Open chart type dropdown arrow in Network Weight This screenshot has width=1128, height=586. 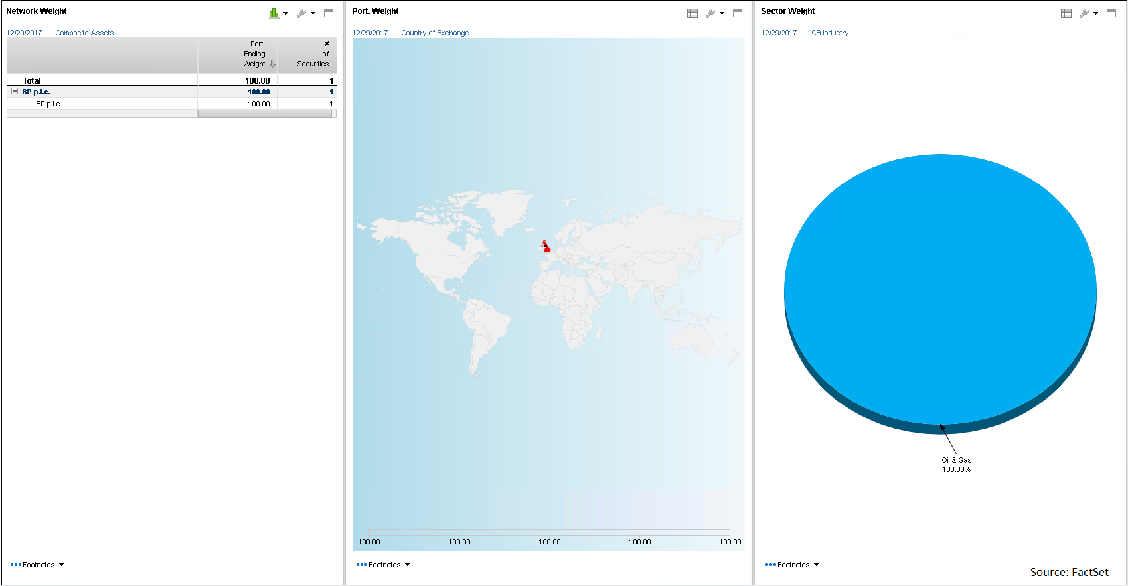[x=286, y=13]
